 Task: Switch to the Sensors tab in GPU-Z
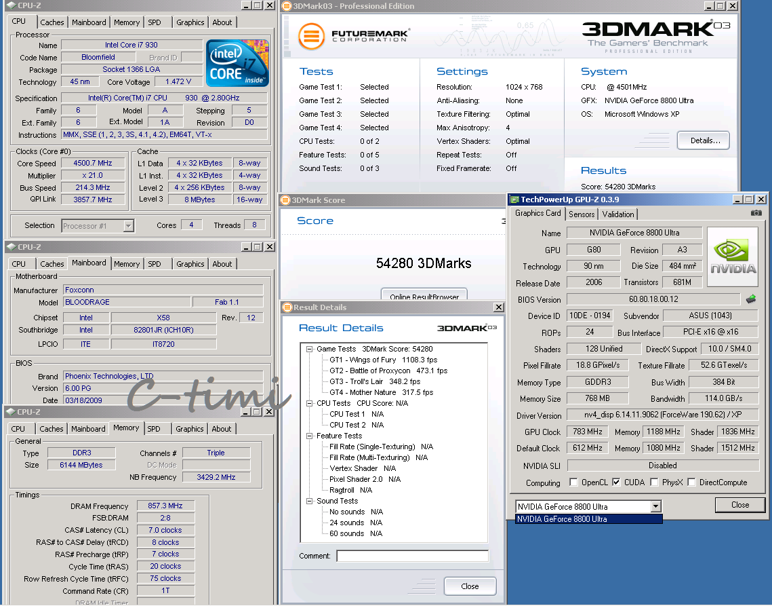pyautogui.click(x=582, y=214)
